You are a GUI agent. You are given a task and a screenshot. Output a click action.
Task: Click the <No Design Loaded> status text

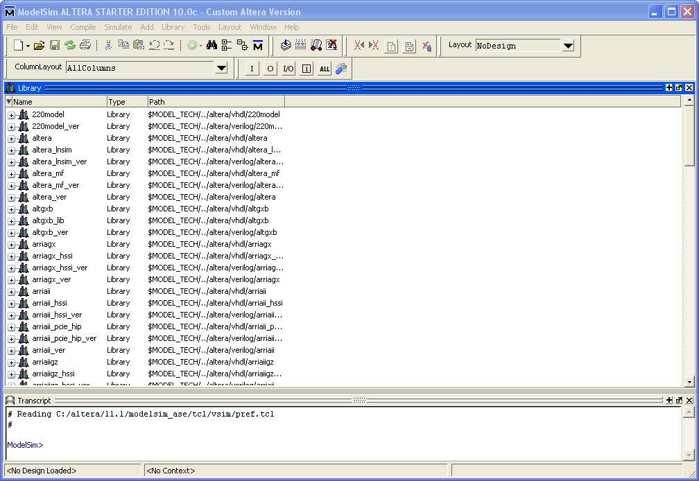pyautogui.click(x=42, y=471)
